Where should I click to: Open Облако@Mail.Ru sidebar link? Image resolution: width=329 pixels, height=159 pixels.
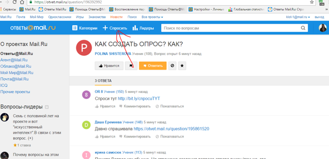16,66
